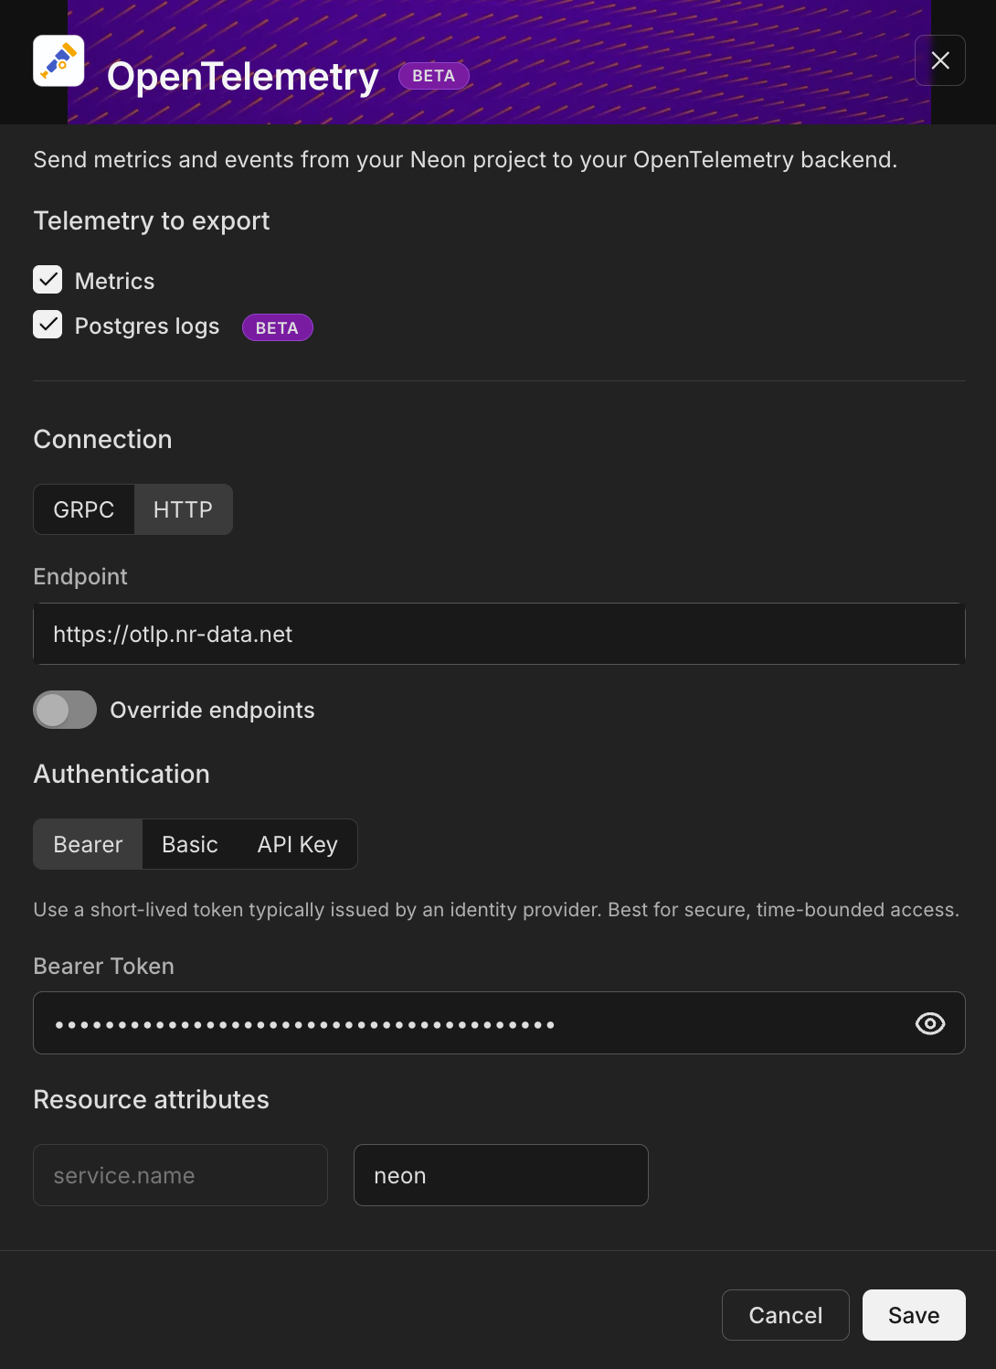
Task: Select the HTTP connection tab
Action: coord(183,509)
